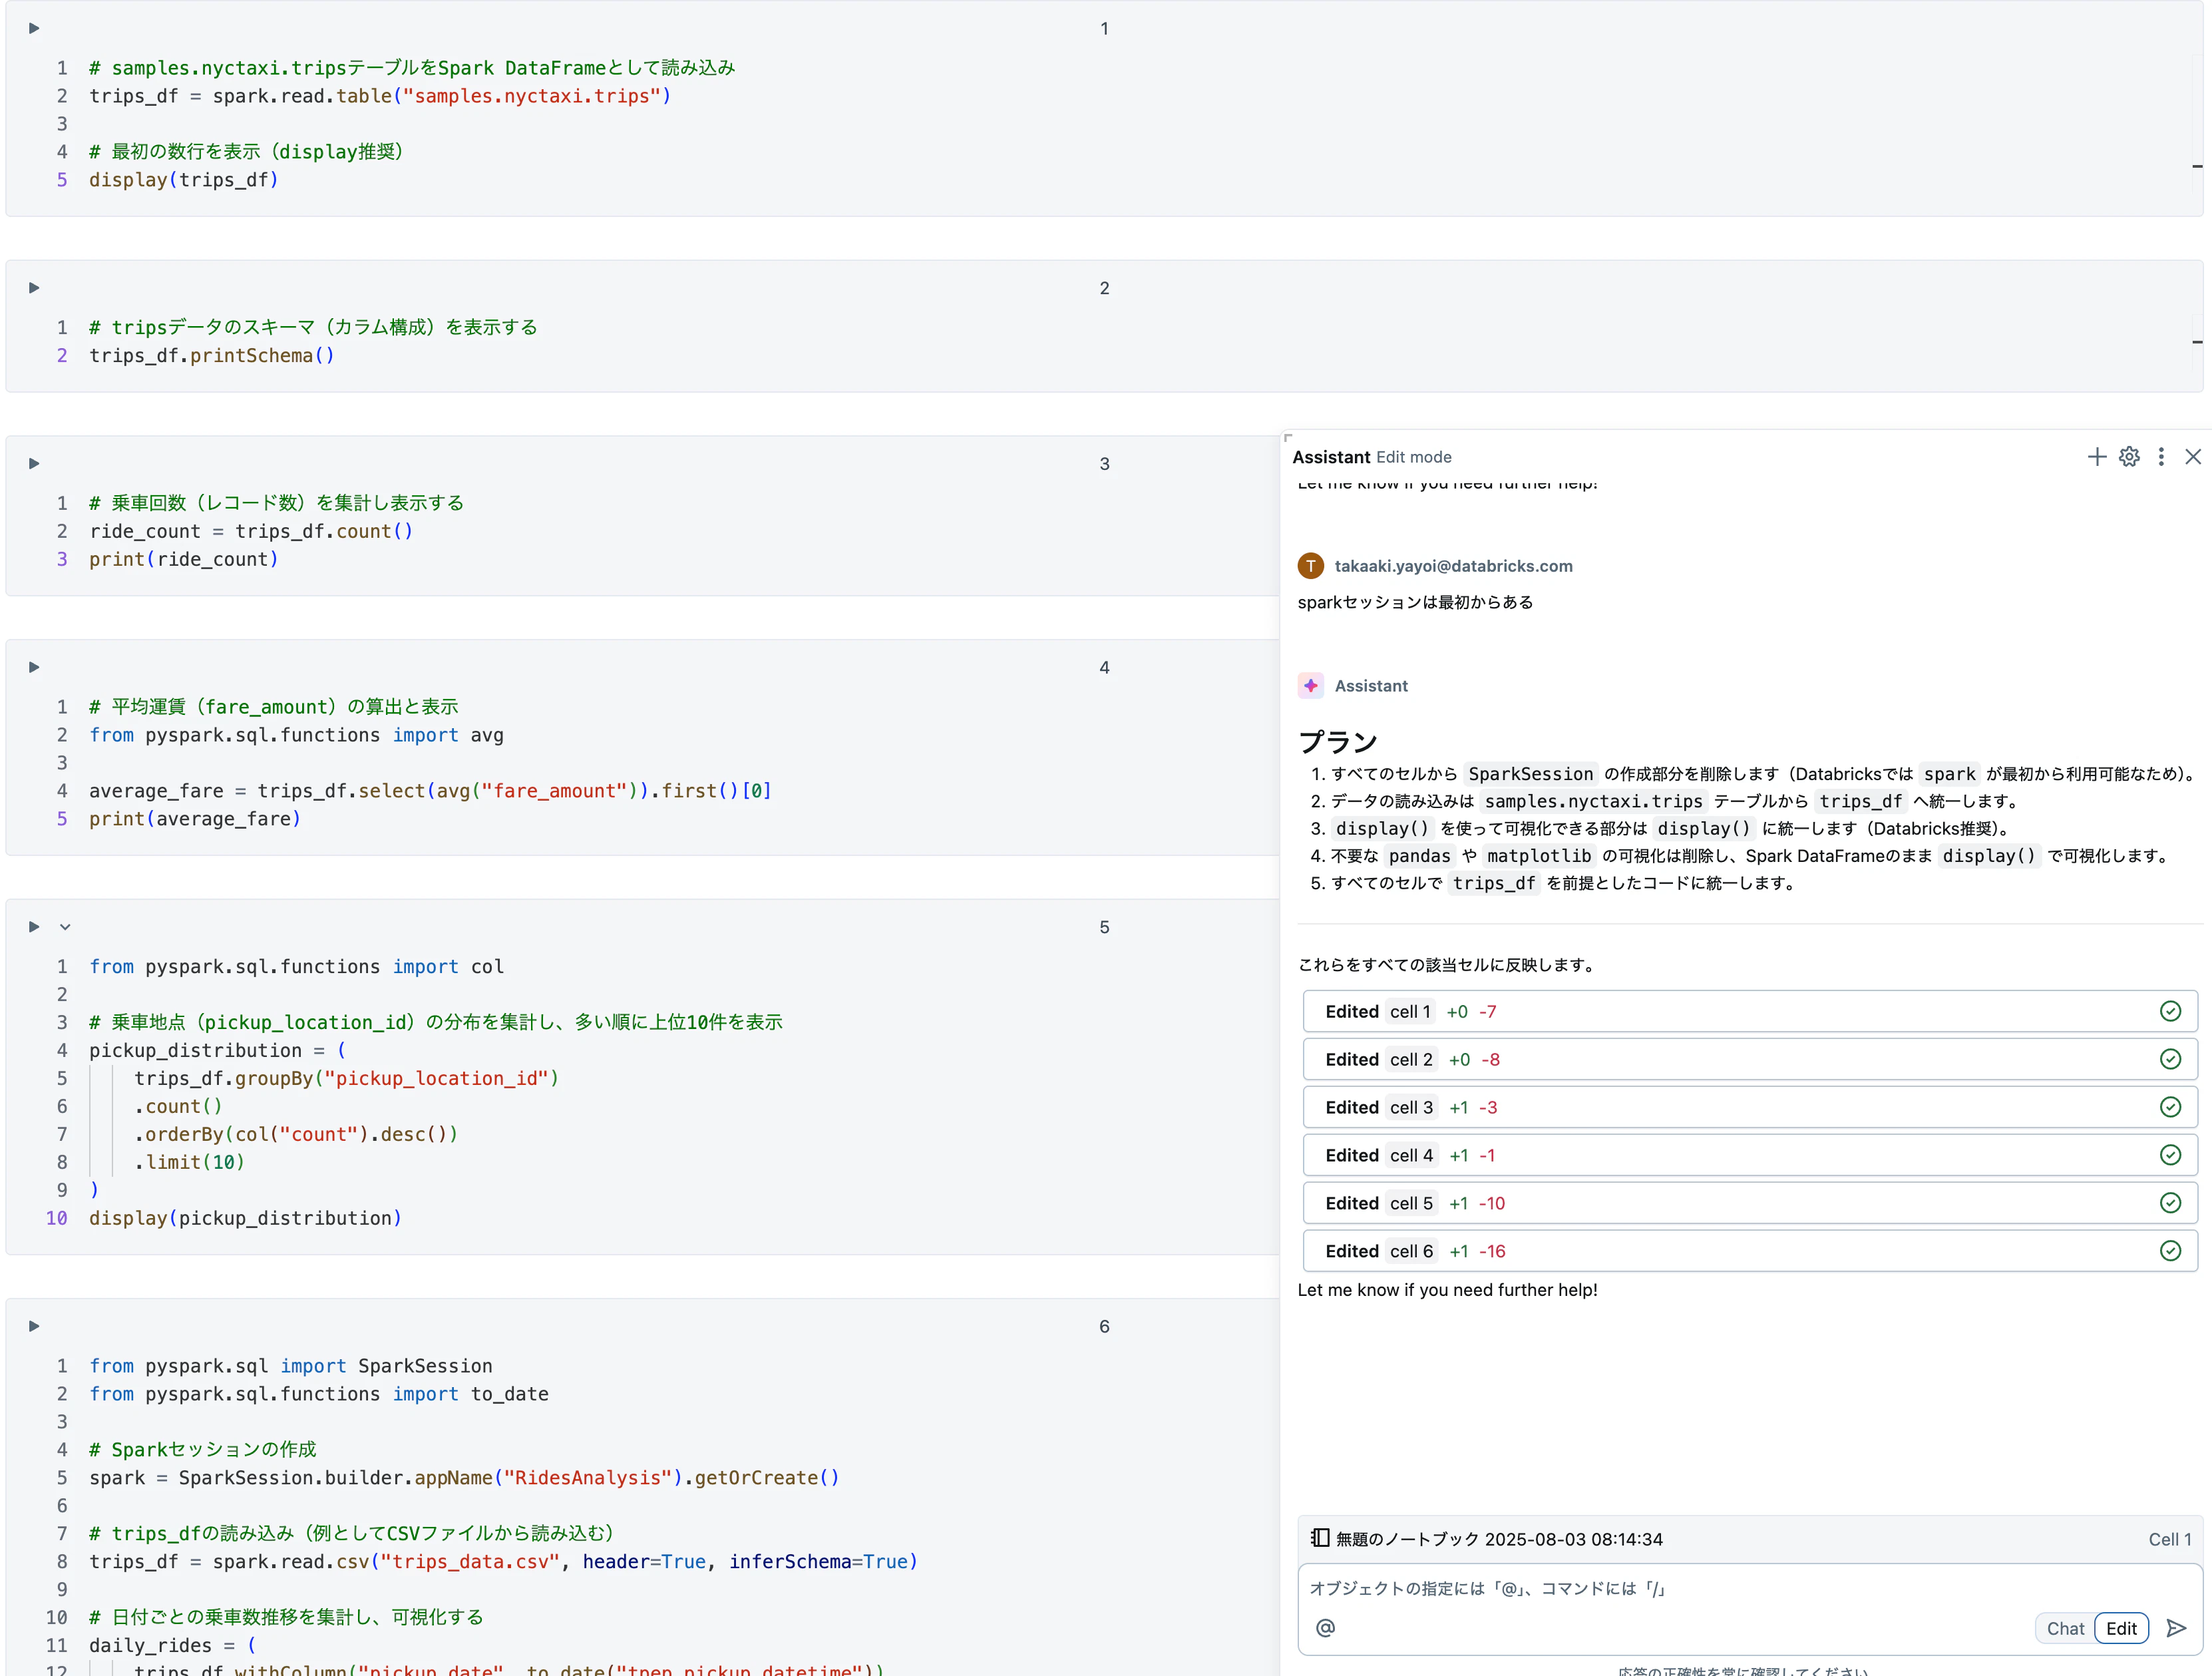2212x1676 pixels.
Task: Click line display(trips_df) in cell 1
Action: 184,180
